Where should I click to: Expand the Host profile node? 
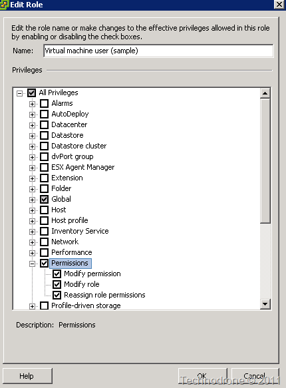[32, 221]
